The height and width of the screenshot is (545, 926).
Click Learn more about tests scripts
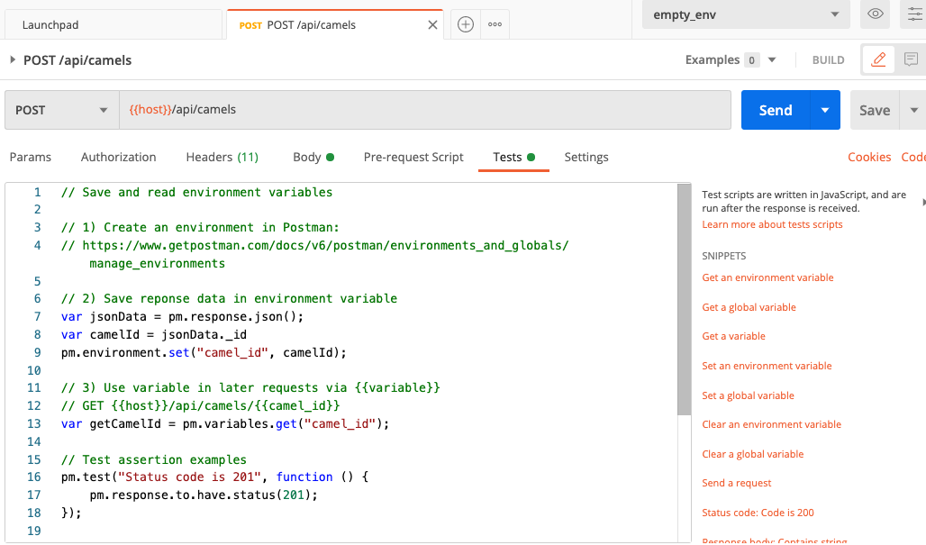point(772,224)
